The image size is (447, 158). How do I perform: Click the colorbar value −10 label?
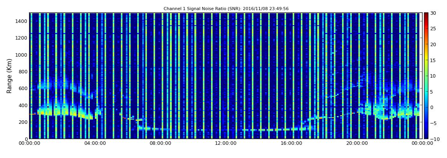tap(435, 139)
